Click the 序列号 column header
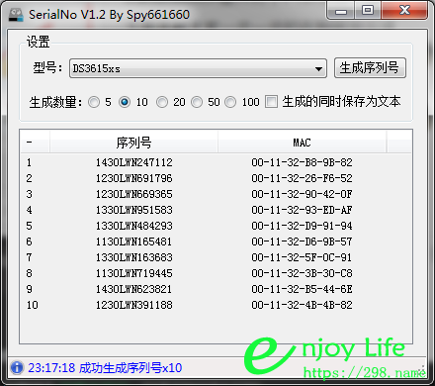Image resolution: width=435 pixels, height=386 pixels. tap(133, 143)
